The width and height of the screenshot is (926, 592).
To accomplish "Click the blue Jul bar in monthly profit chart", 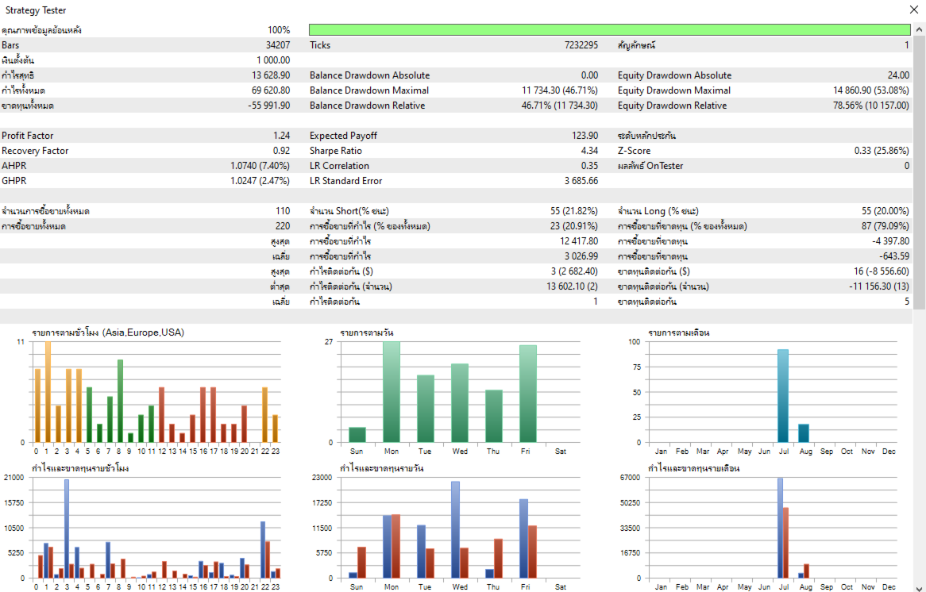I will (780, 529).
